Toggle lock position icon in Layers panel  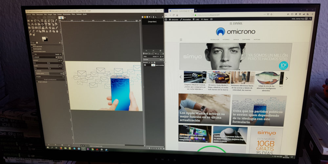(152, 62)
